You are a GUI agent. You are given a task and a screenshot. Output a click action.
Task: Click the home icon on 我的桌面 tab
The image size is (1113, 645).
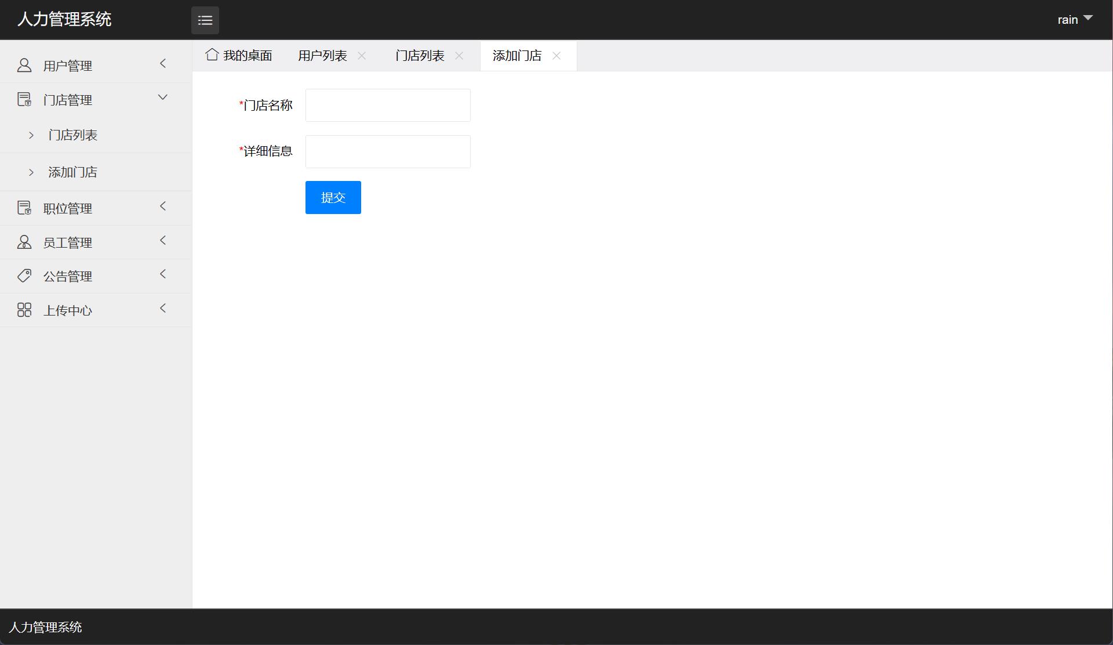point(212,54)
